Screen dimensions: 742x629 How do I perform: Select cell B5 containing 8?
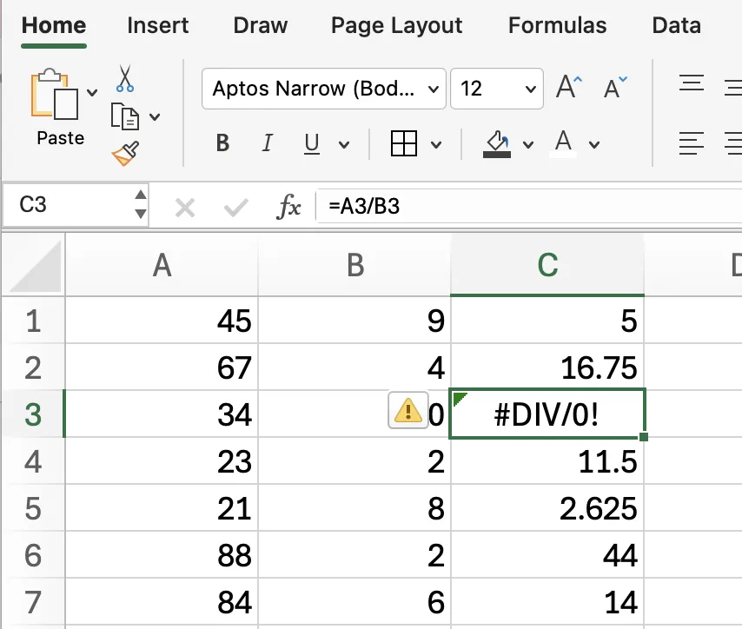(354, 508)
